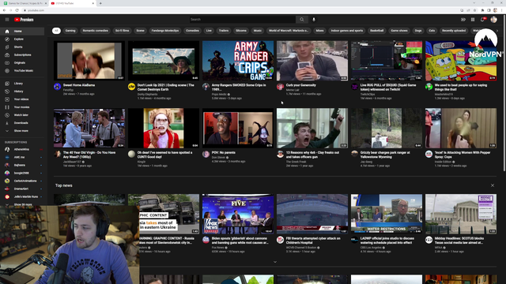
Task: Open Watch later in the sidebar
Action: pos(22,115)
